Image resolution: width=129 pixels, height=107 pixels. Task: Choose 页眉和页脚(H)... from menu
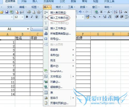tap(60, 103)
